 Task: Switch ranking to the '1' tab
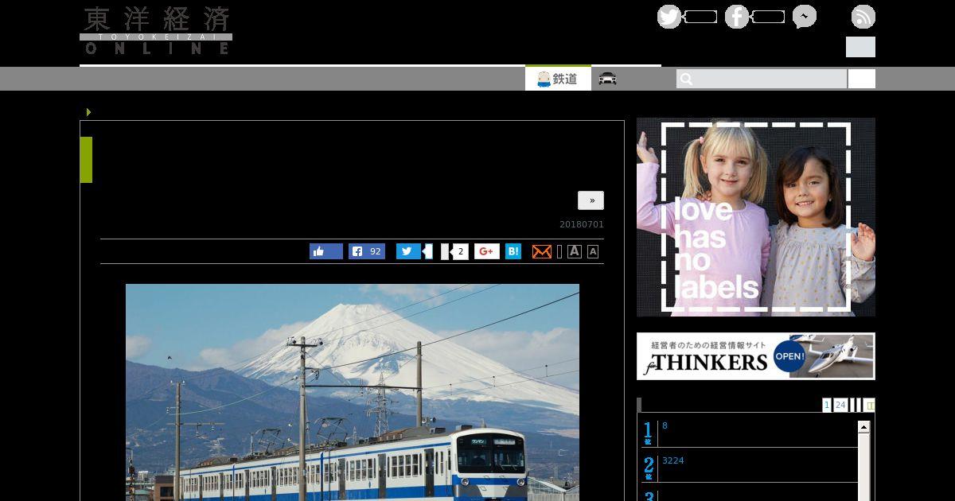[x=827, y=405]
